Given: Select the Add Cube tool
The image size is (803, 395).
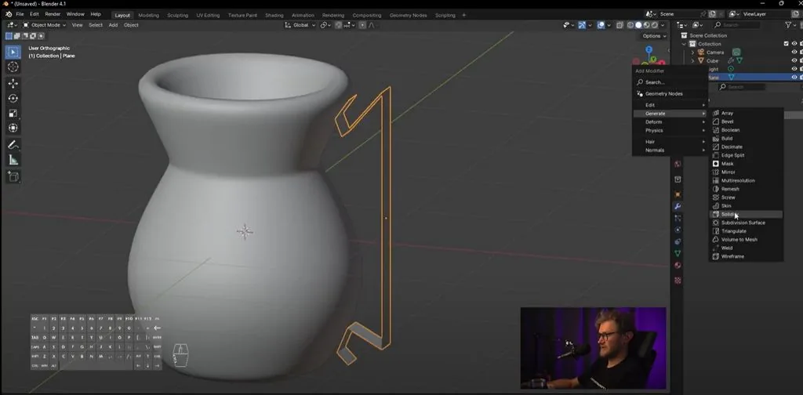Looking at the screenshot, I should pos(13,177).
